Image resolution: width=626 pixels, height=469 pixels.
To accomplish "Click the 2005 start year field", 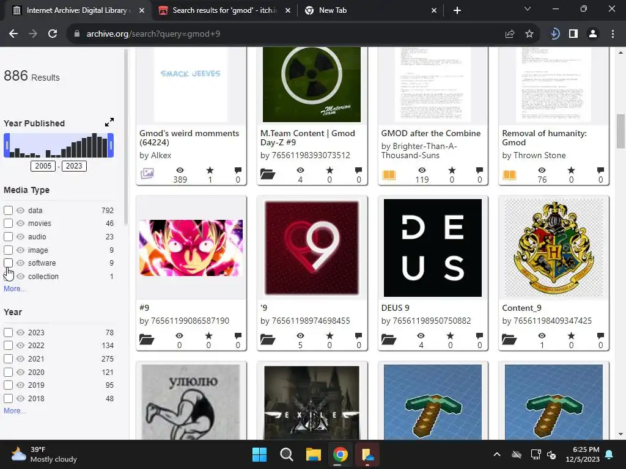I will tap(43, 166).
